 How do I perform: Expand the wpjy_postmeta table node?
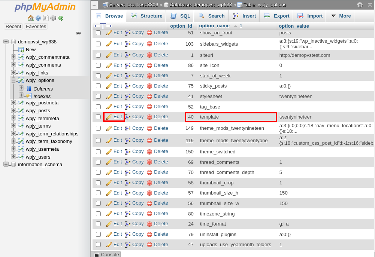pos(13,103)
